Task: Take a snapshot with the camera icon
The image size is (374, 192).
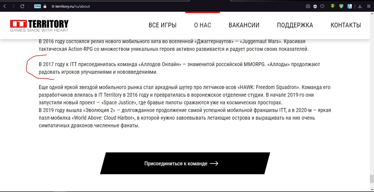Action: (x=308, y=6)
